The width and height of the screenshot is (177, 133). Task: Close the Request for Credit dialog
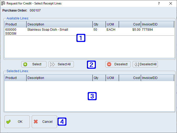[x=171, y=3]
